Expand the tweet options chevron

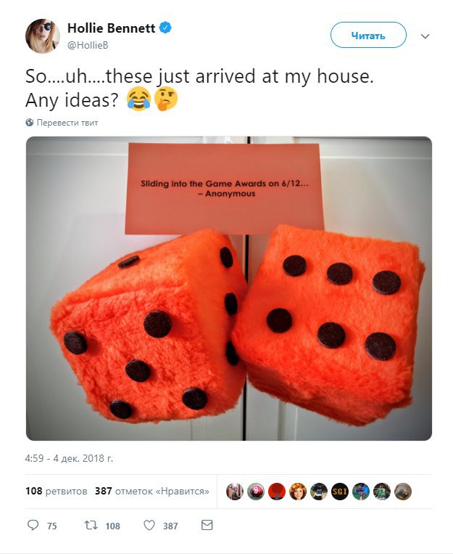coord(425,36)
